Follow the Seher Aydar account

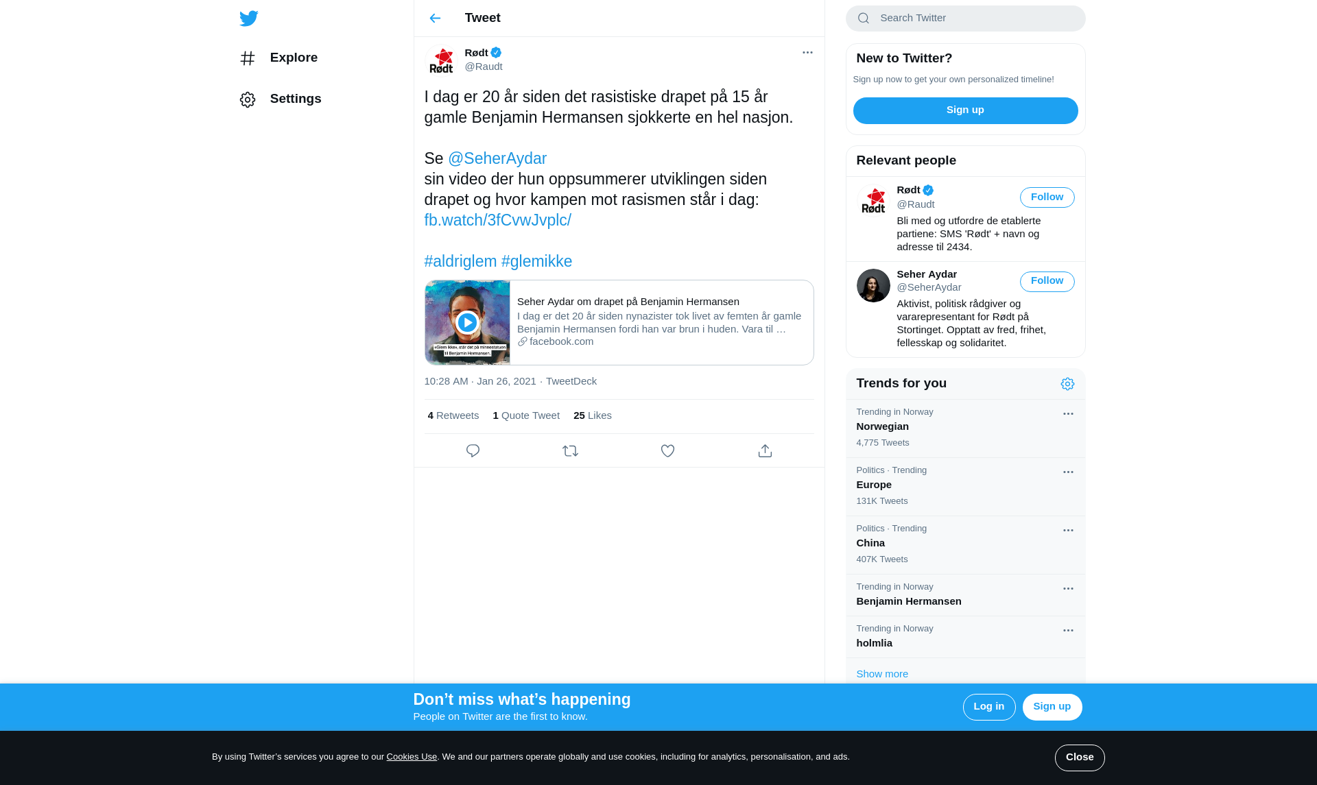click(1047, 282)
